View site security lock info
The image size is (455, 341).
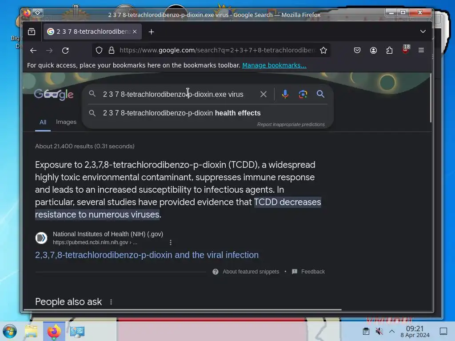tap(112, 50)
